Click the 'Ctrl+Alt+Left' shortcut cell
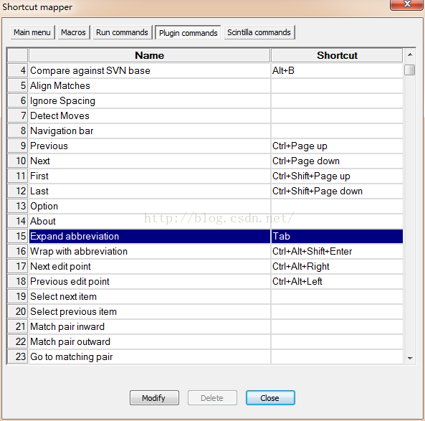The height and width of the screenshot is (421, 425). 337,282
